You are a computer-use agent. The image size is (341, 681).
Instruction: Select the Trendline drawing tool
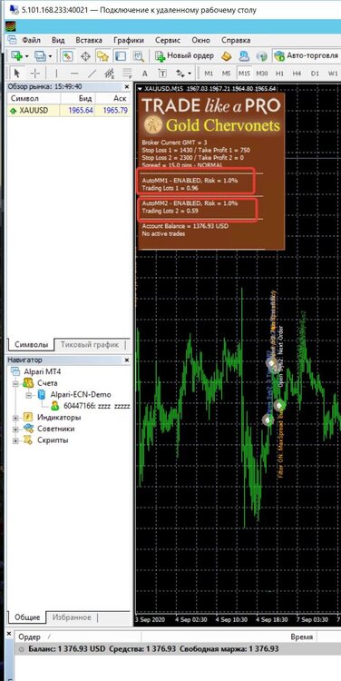click(x=92, y=73)
